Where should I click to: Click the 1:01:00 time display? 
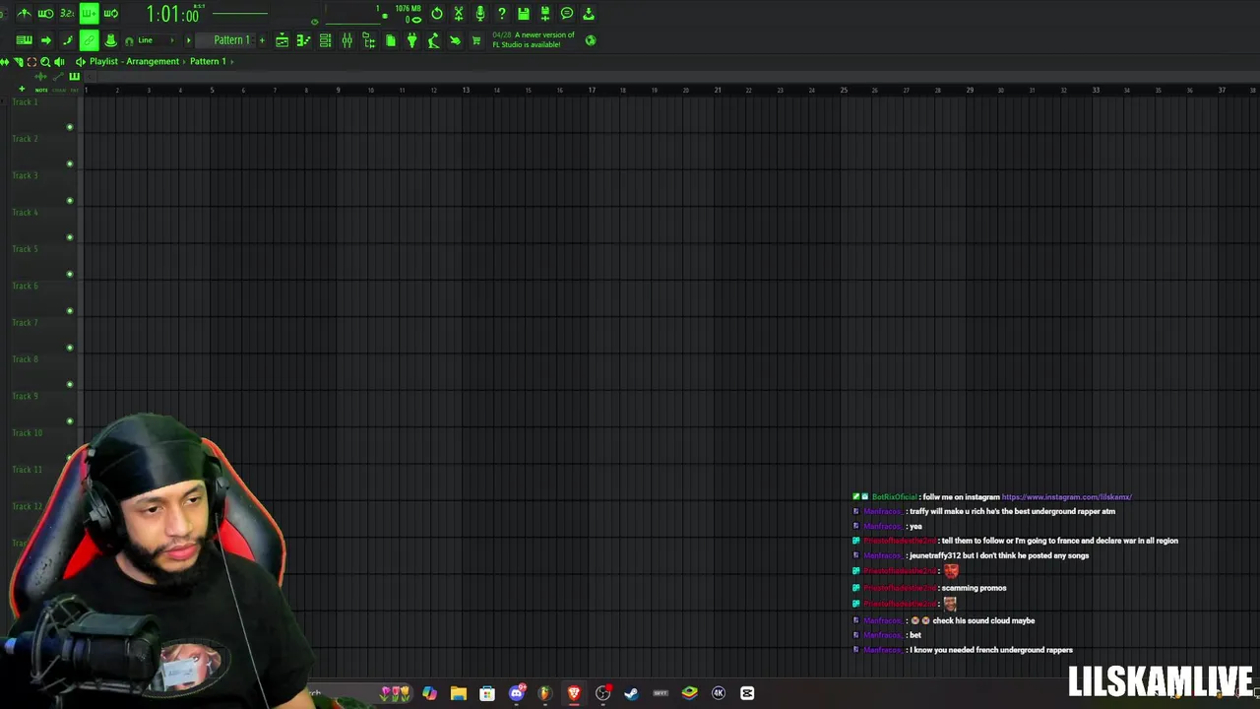[x=173, y=14]
